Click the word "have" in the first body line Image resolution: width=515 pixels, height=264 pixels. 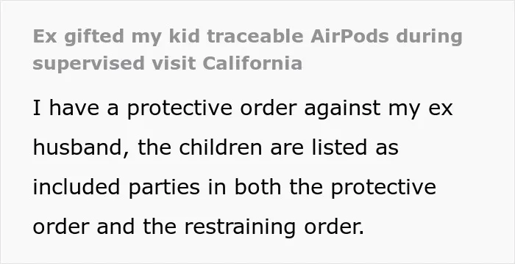coord(74,108)
